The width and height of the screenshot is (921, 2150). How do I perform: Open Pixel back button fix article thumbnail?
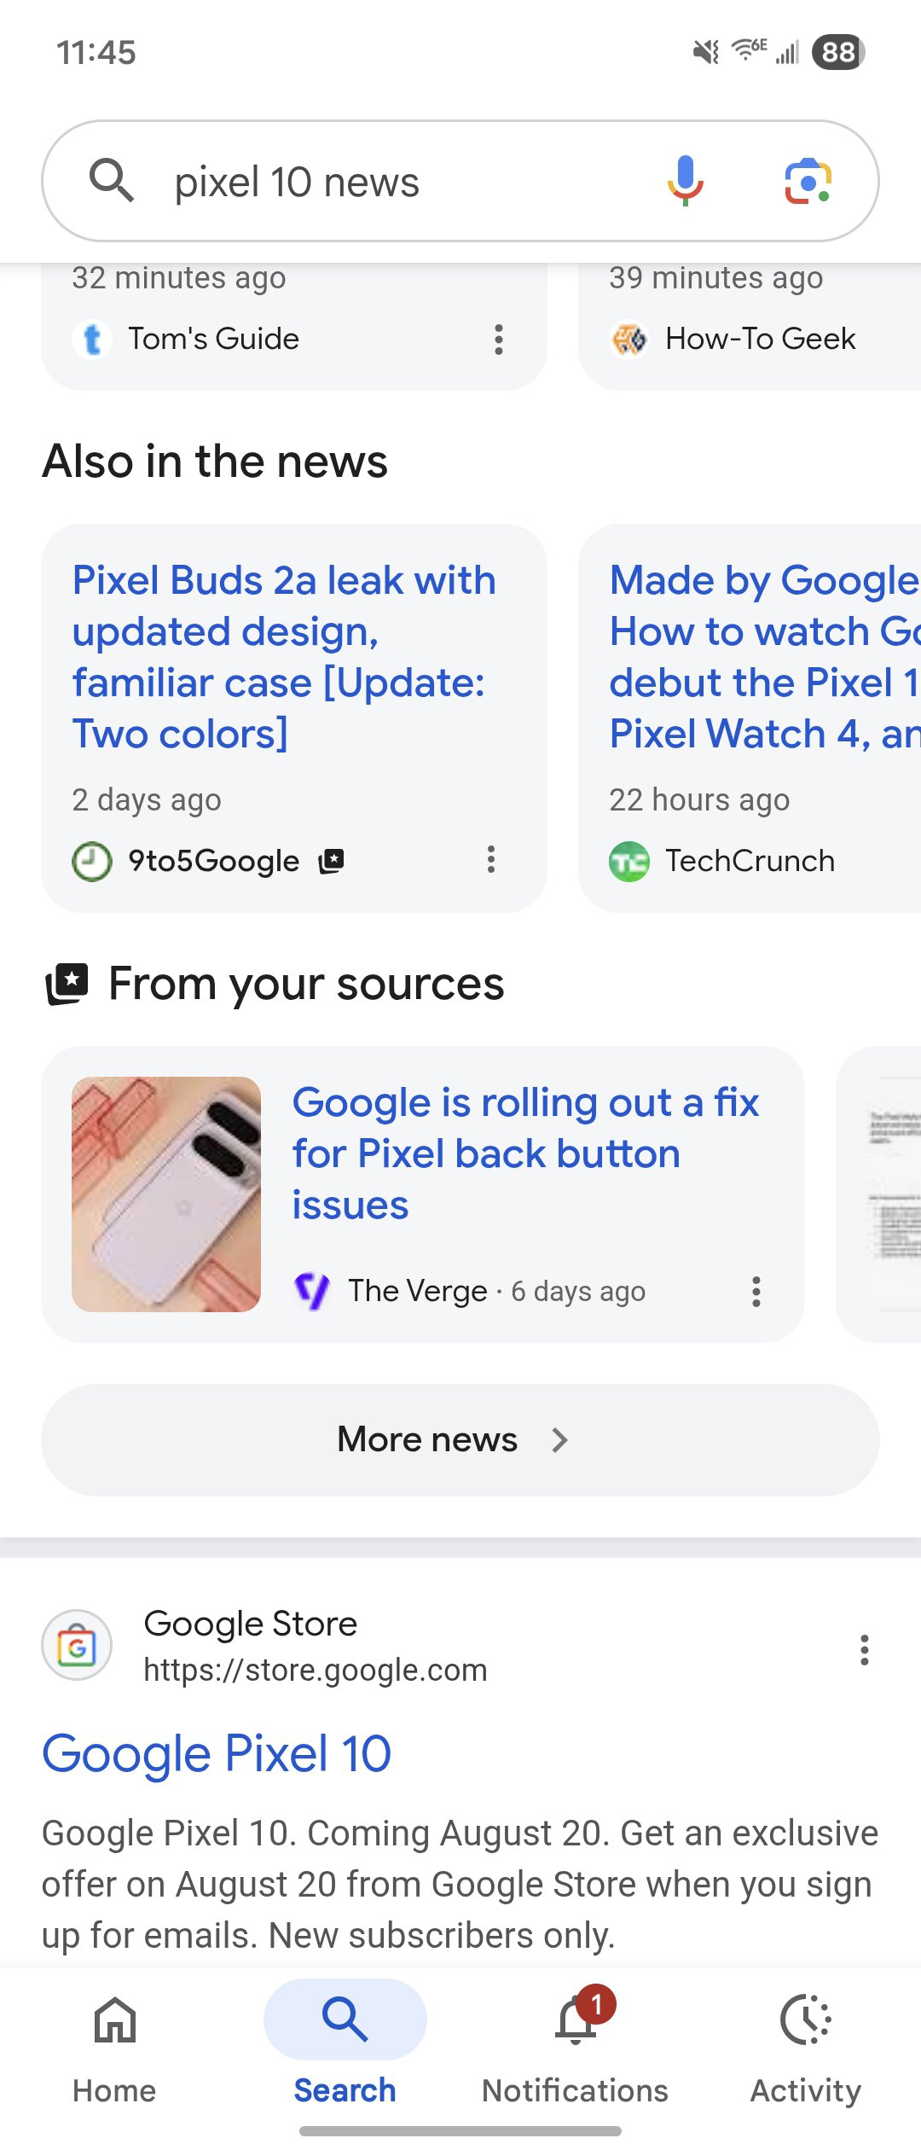pyautogui.click(x=166, y=1194)
